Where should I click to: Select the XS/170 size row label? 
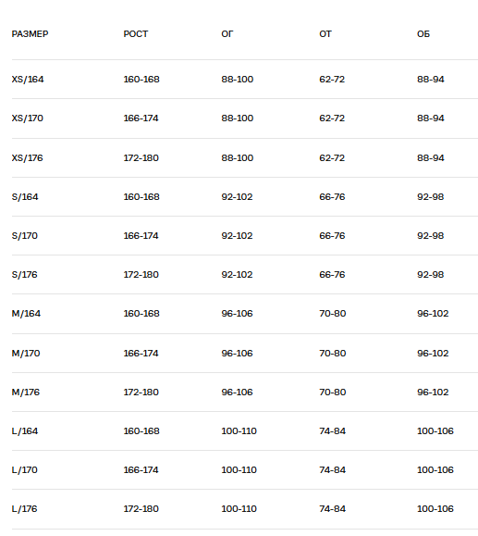pos(28,118)
